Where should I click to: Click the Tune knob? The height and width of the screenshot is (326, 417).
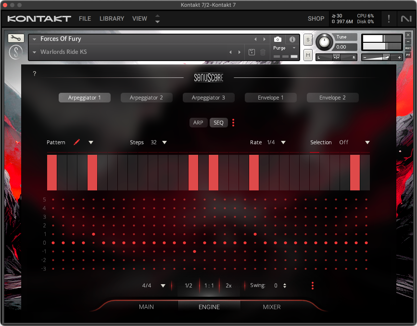pyautogui.click(x=324, y=42)
